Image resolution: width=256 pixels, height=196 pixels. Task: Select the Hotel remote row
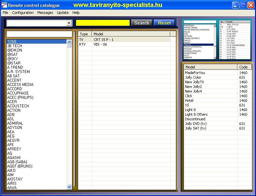pyautogui.click(x=218, y=100)
